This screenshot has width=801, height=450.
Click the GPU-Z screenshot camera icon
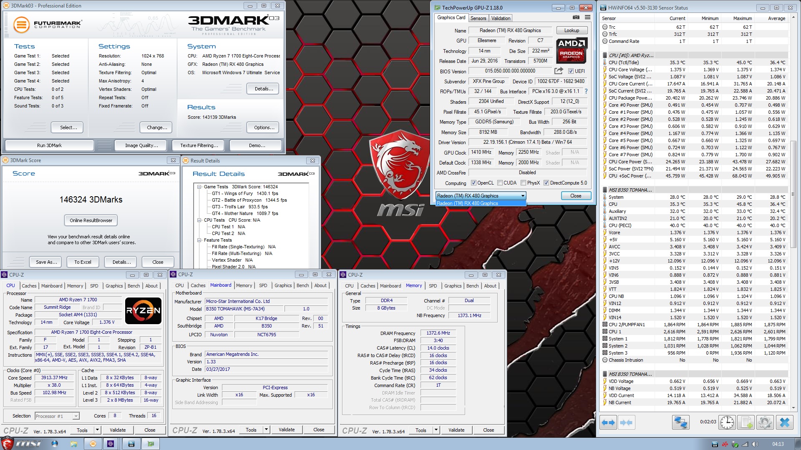click(576, 17)
